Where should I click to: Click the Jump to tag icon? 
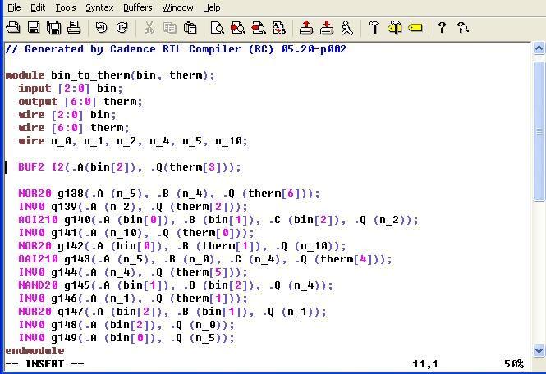415,28
